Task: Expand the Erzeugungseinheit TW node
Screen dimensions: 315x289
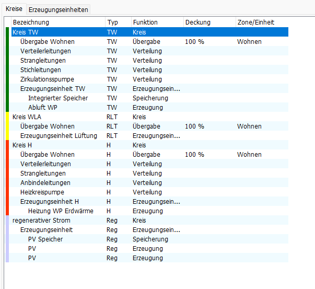Action: 52,88
